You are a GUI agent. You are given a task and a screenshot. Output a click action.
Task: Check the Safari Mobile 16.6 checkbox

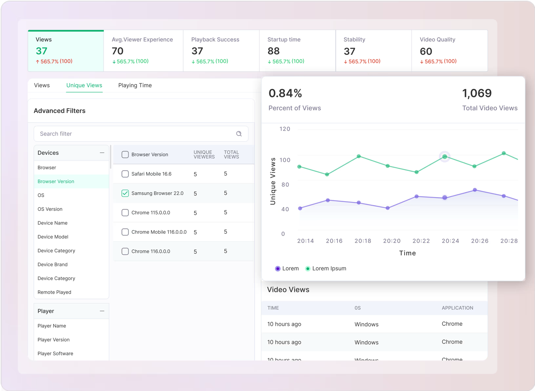(125, 174)
